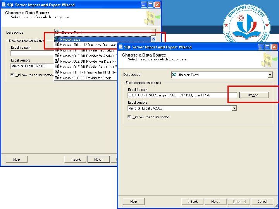The image size is (279, 209).
Task: Click scroll-up arrow of the data source list
Action: point(153,39)
